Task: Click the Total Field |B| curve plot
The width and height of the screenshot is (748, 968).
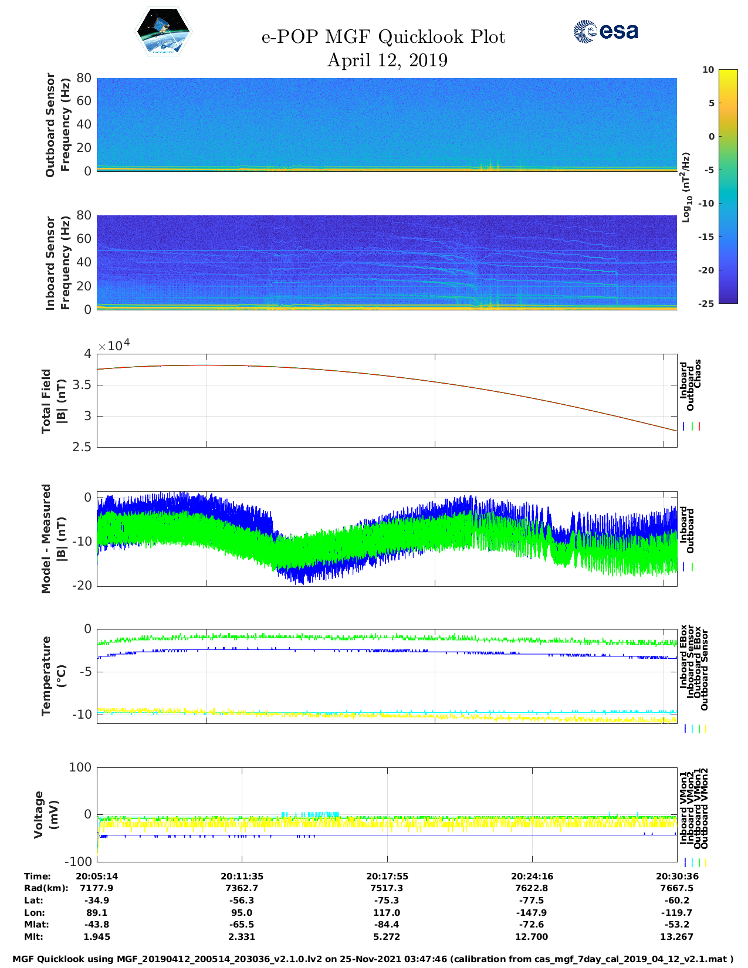Action: click(387, 400)
